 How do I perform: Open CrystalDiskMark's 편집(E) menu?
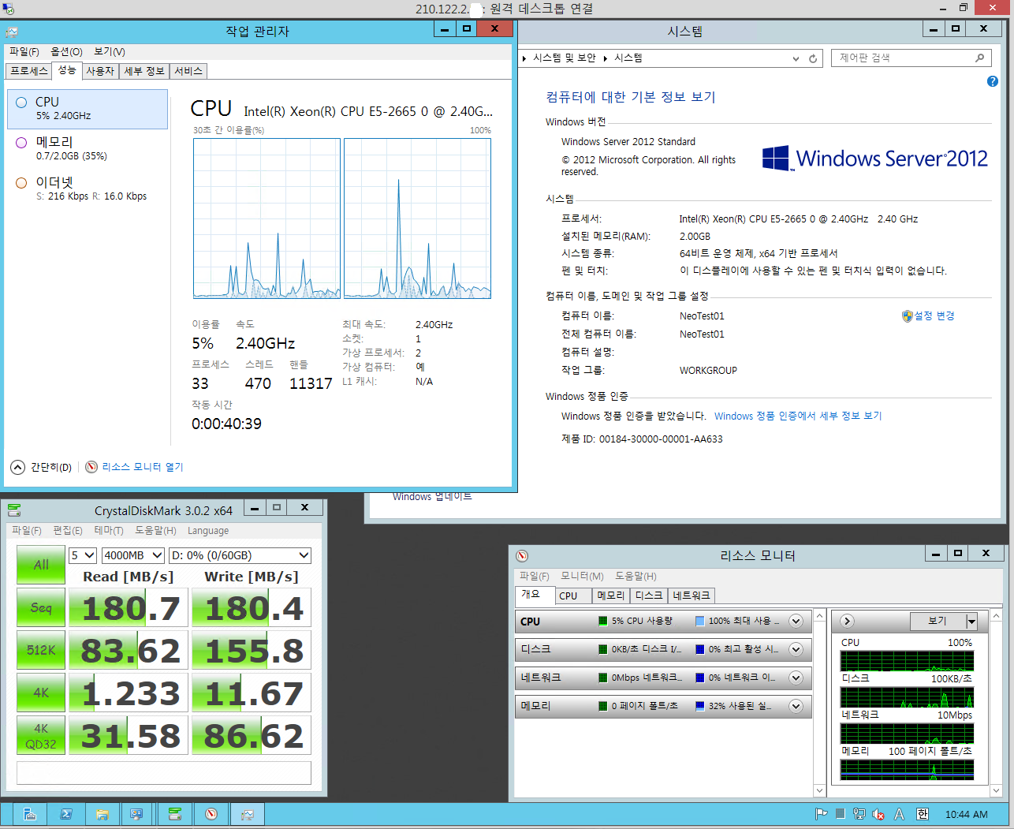[x=68, y=531]
